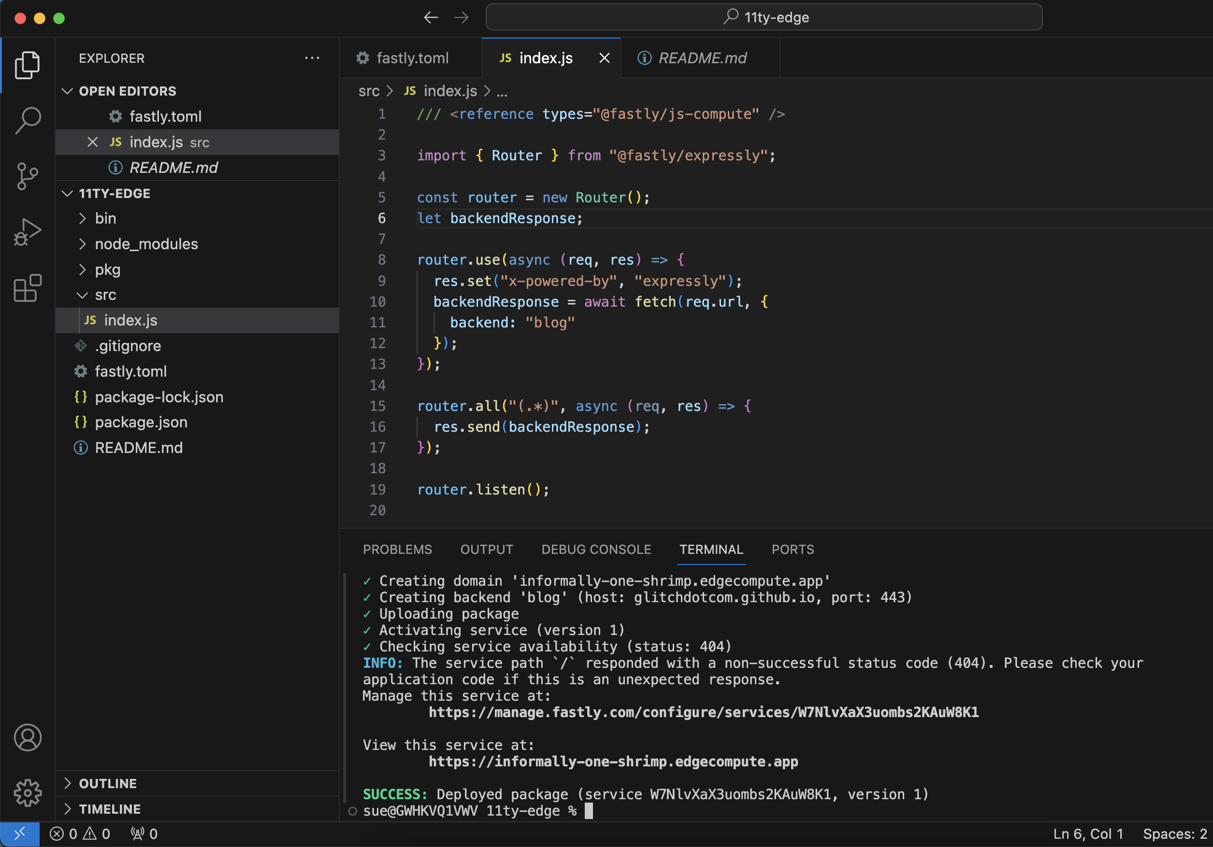Screen dimensions: 1213x847
Task: Click the breadcrumb ellipsis symbol dropdown
Action: 502,91
